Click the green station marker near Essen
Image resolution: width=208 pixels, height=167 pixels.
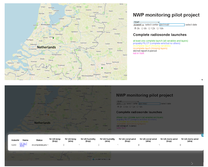pos(102,68)
